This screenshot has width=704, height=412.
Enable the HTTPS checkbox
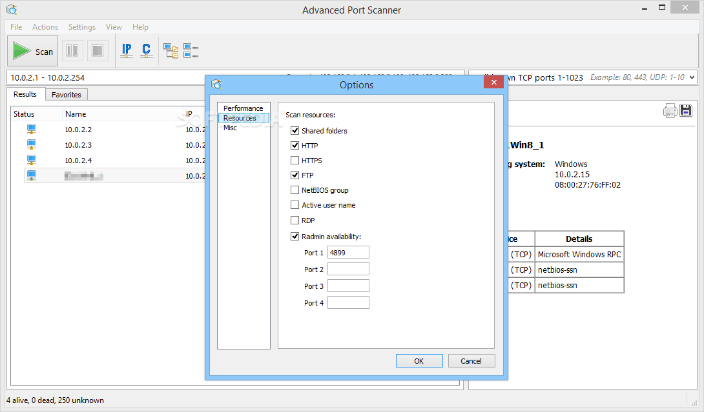295,160
